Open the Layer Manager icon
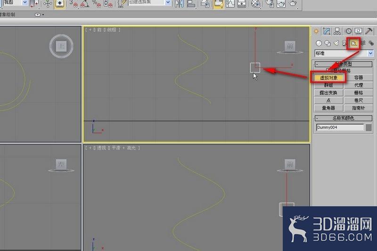The image size is (377, 251). coord(205,4)
